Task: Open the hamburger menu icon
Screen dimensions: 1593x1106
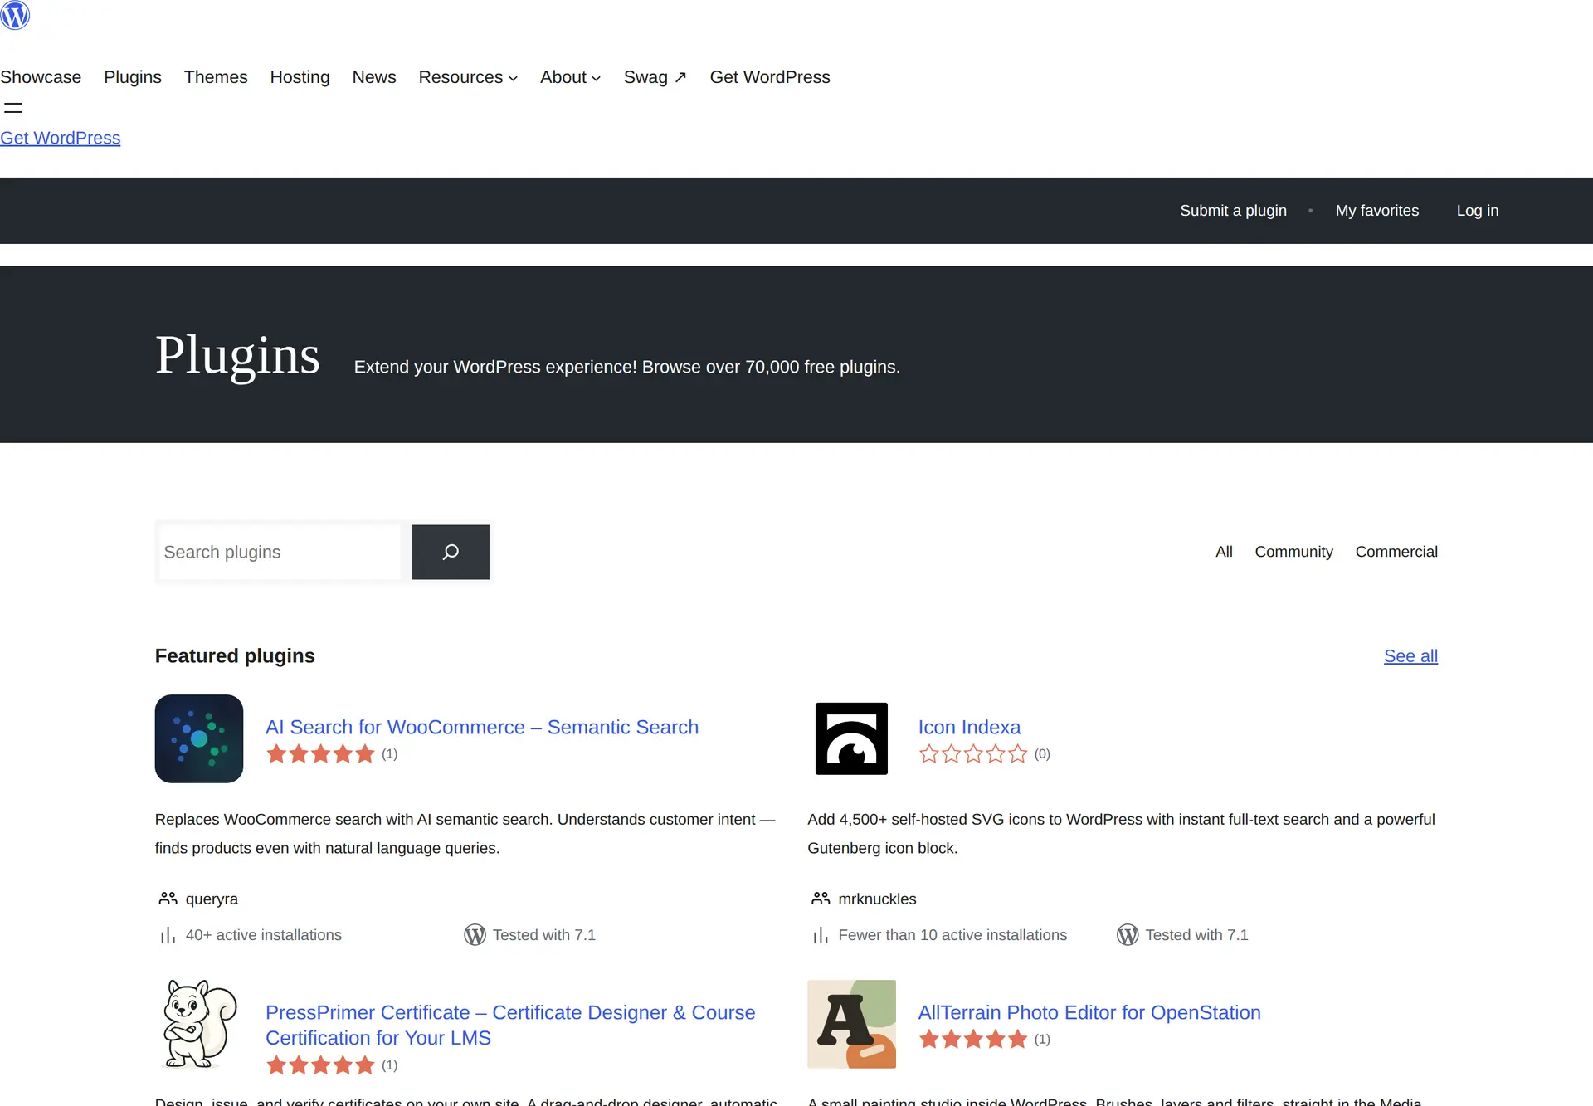Action: coord(13,108)
